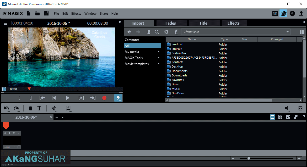Close the 2016-10-06 movie tab
Viewport: 307px width, 167px height.
pos(51,117)
